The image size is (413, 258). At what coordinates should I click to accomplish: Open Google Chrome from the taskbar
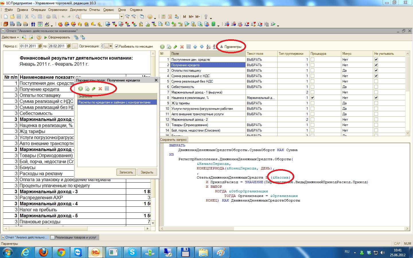(x=61, y=252)
